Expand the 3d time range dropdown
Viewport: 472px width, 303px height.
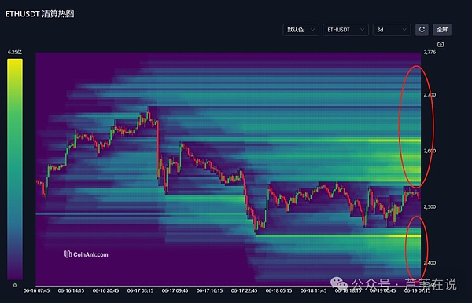392,30
